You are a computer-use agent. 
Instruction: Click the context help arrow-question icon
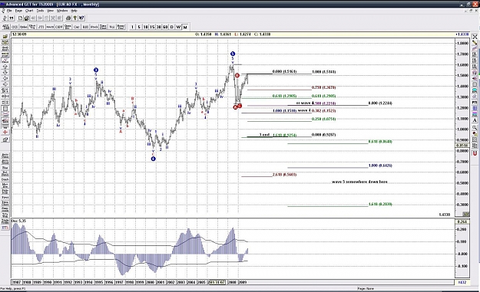[x=81, y=18]
